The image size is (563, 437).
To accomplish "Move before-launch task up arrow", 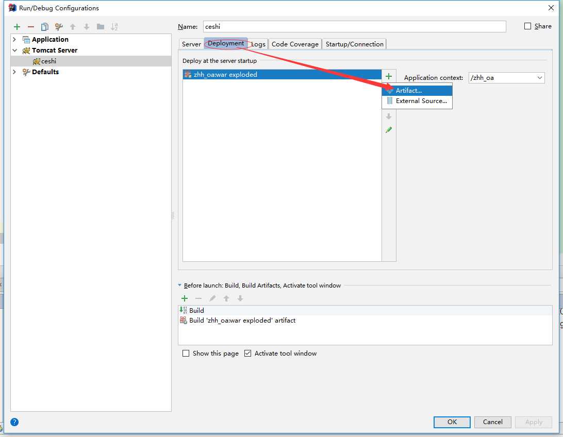I will coord(226,298).
